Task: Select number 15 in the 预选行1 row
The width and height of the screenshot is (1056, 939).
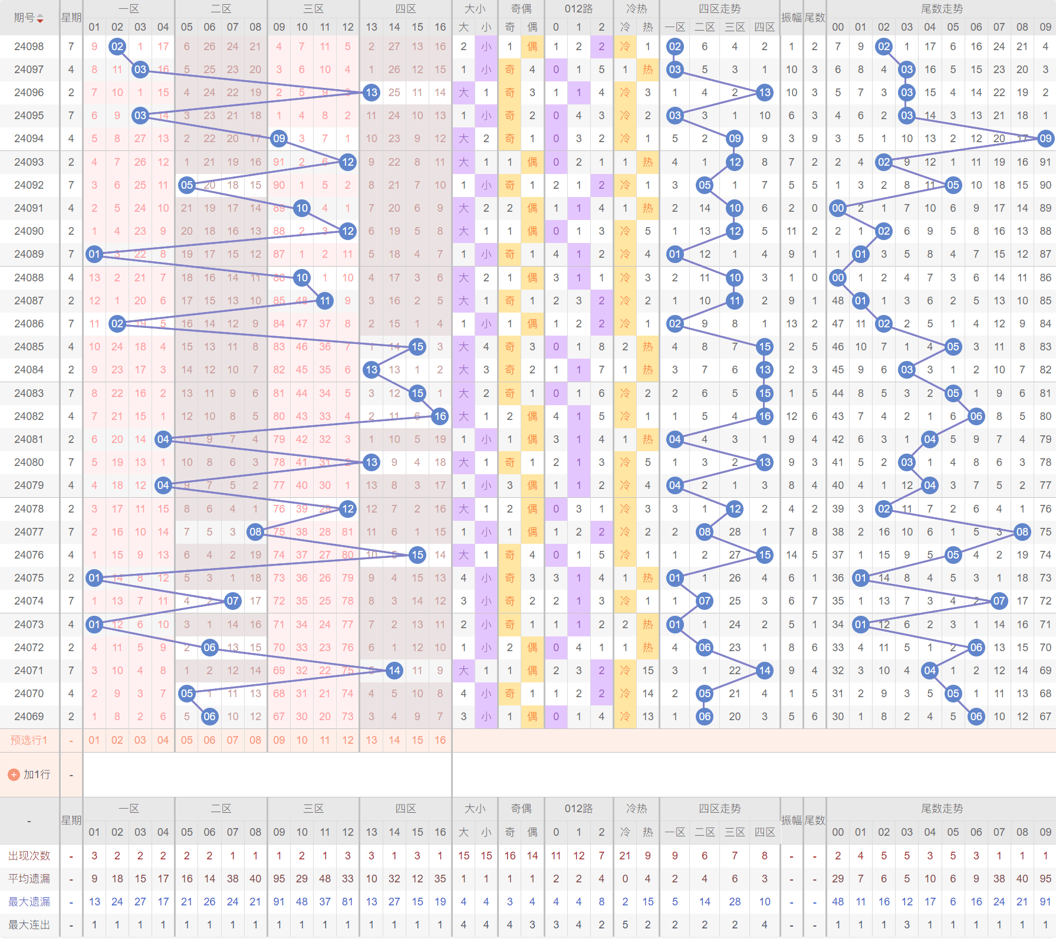Action: (x=417, y=740)
